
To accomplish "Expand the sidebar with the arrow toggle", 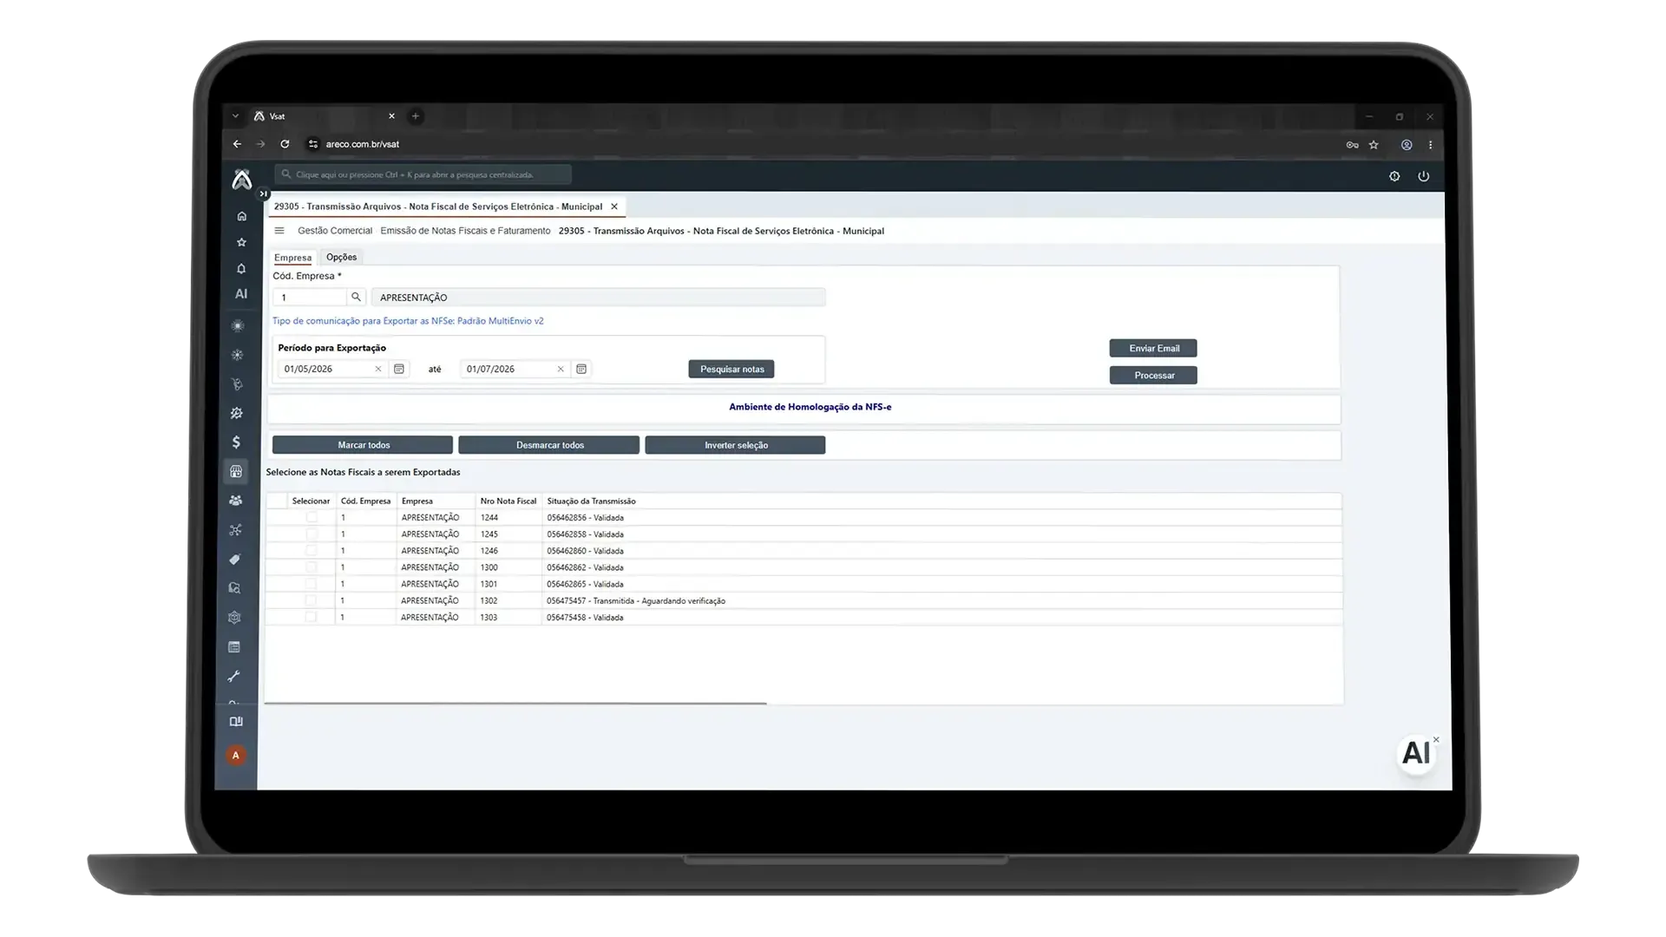I will 264,194.
